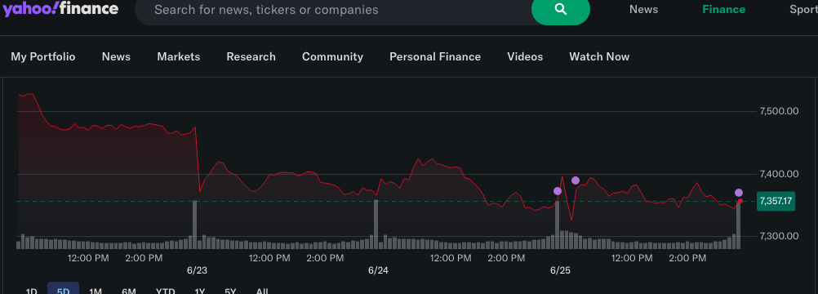Select the 5D chart range

(63, 291)
